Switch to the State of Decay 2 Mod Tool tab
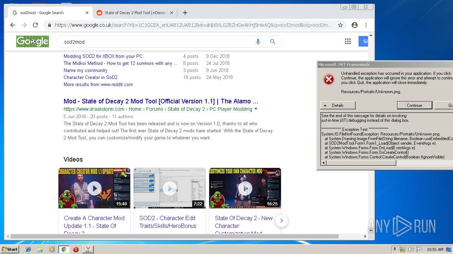 tap(135, 13)
